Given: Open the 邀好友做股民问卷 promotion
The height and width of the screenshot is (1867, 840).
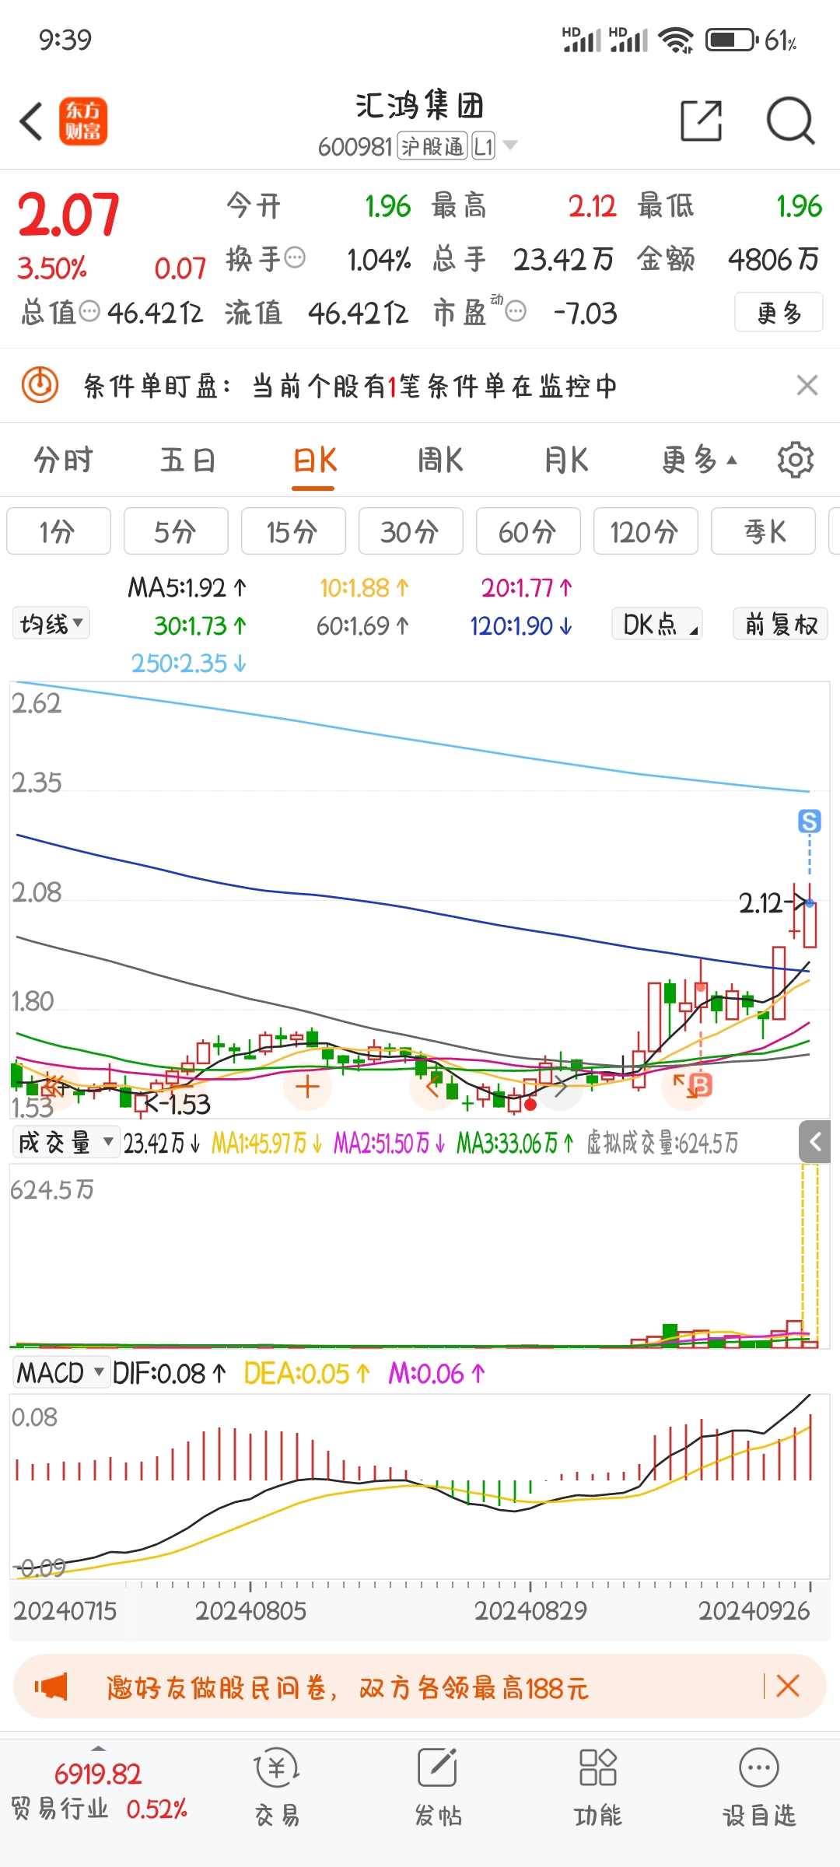Looking at the screenshot, I should [x=348, y=1687].
